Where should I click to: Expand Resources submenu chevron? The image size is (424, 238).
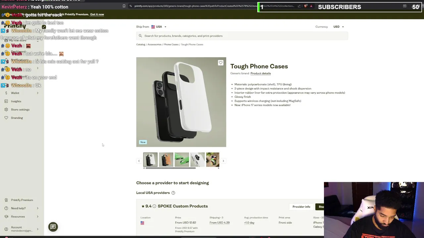pos(37,217)
